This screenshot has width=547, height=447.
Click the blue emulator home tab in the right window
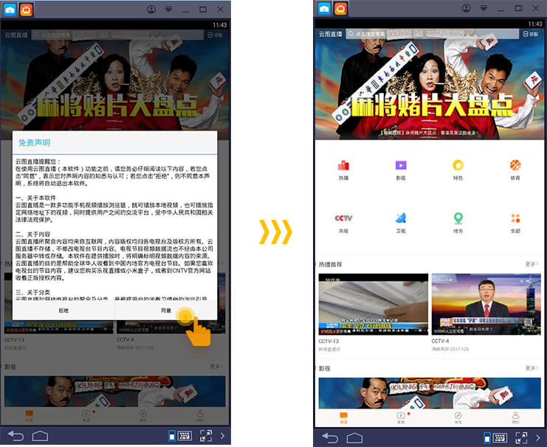coord(324,9)
